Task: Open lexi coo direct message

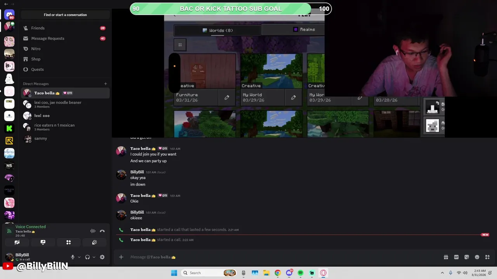Action: pyautogui.click(x=65, y=115)
